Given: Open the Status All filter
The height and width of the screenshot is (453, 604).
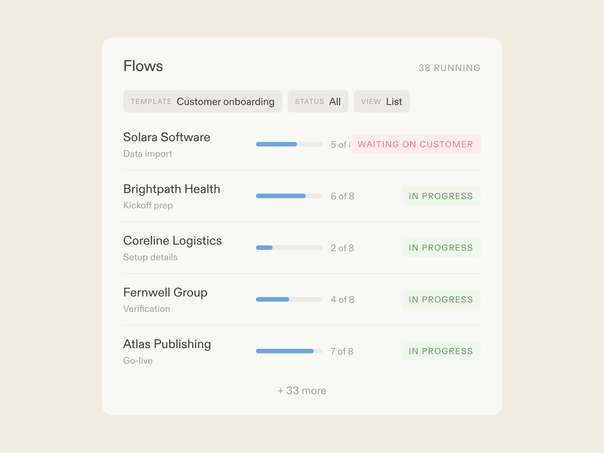Looking at the screenshot, I should coord(318,101).
